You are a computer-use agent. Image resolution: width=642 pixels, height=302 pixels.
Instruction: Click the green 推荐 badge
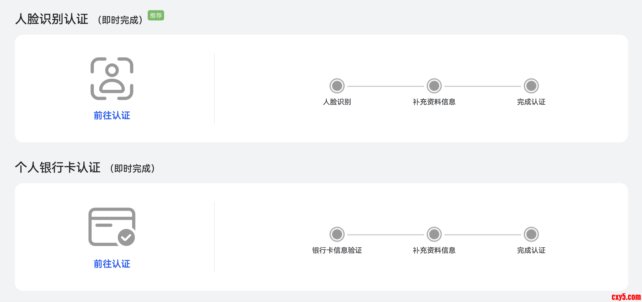(156, 16)
